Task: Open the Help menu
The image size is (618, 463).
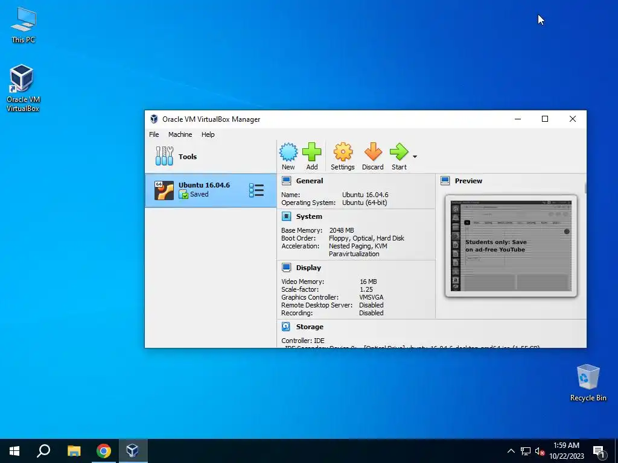Action: click(208, 134)
